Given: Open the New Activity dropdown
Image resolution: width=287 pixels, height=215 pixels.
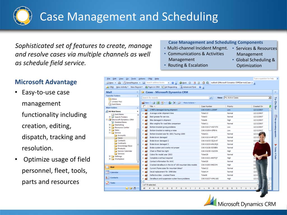Looking at the screenshot, I should pos(122,87).
